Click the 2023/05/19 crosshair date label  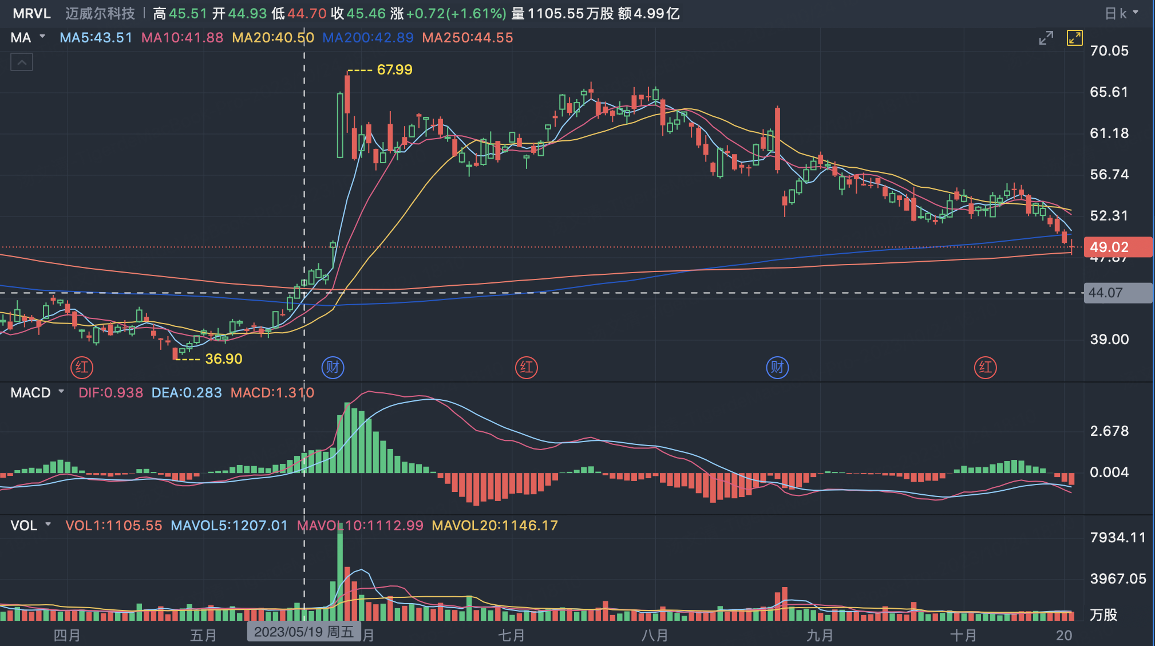pyautogui.click(x=304, y=632)
